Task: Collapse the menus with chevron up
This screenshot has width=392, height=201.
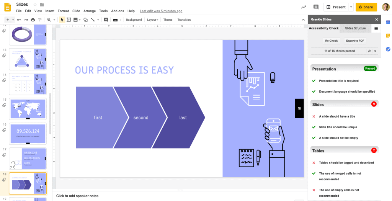Action: [303, 20]
